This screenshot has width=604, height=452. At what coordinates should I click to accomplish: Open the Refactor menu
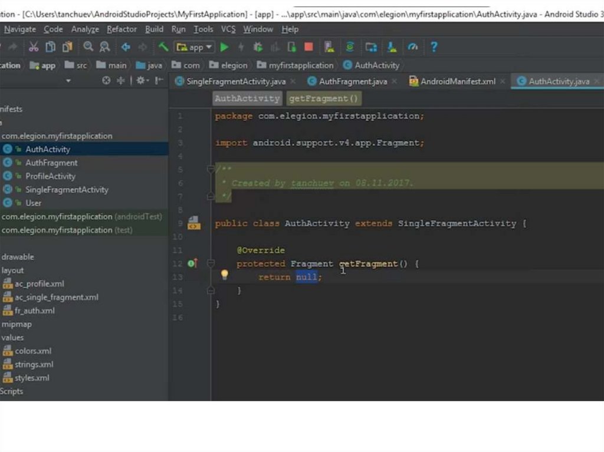[x=121, y=29]
